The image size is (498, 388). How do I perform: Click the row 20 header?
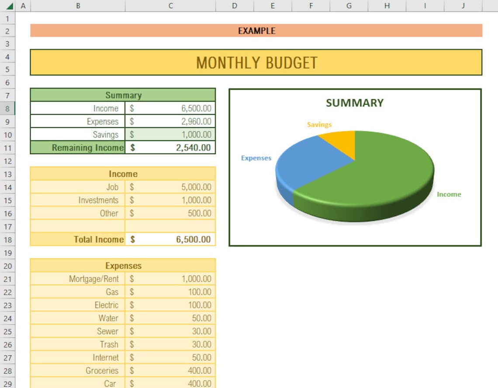pyautogui.click(x=8, y=266)
